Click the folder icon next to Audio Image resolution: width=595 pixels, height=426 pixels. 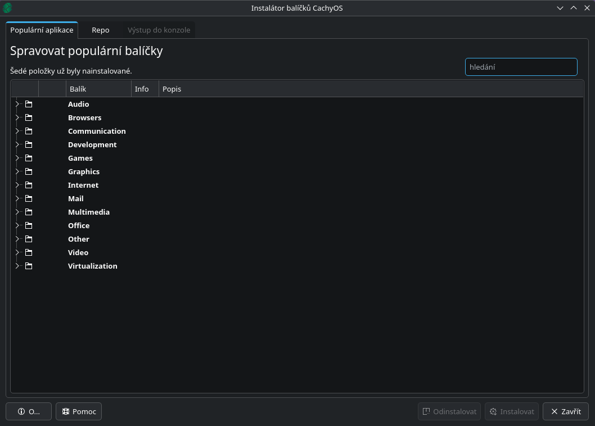[x=29, y=104]
